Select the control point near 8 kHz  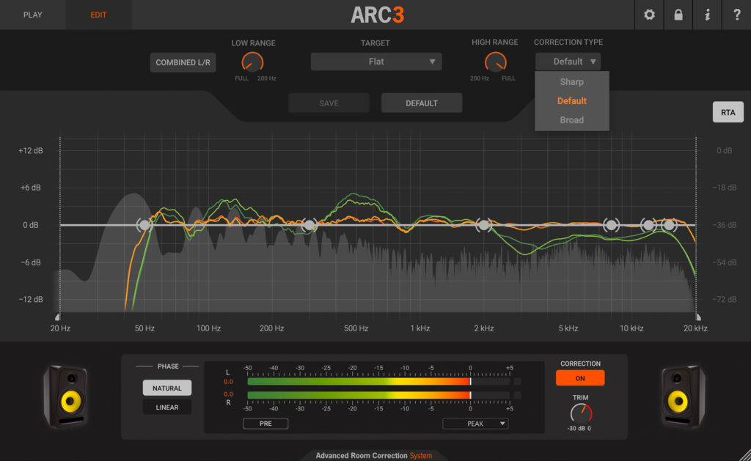click(x=611, y=224)
